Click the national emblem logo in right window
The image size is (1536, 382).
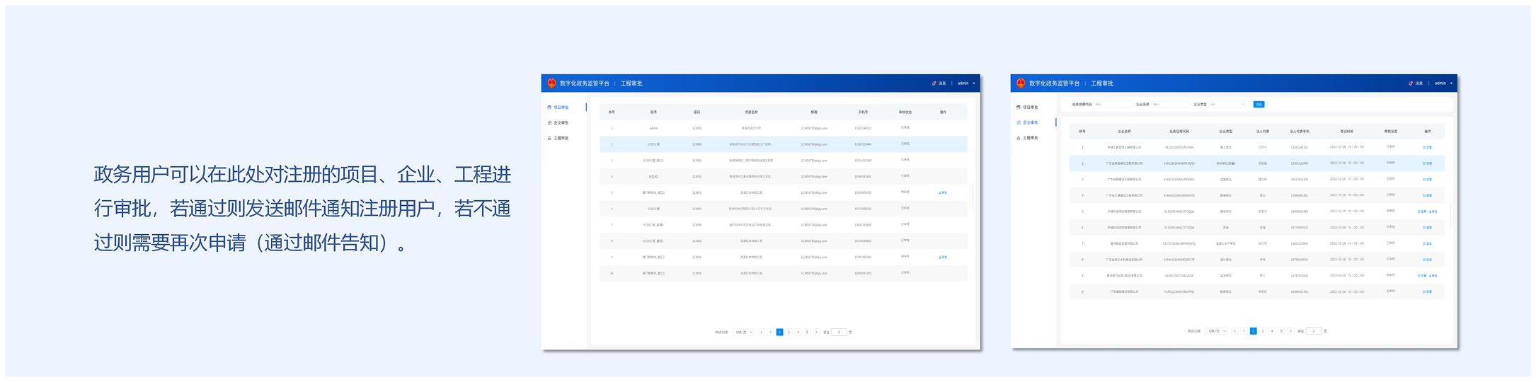tap(1021, 83)
